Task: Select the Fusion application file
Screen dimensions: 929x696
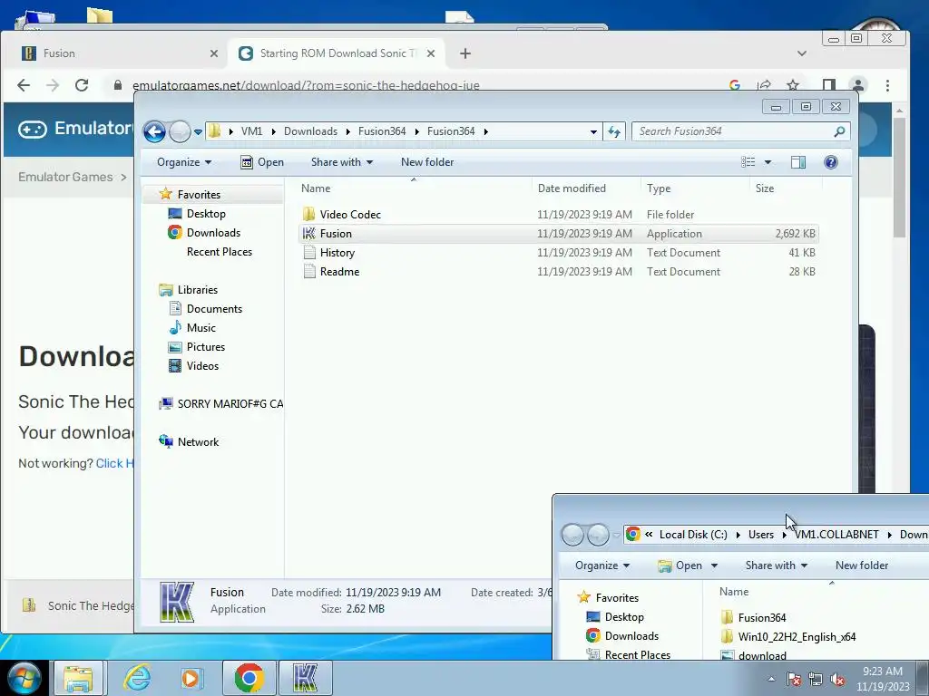Action: point(559,234)
